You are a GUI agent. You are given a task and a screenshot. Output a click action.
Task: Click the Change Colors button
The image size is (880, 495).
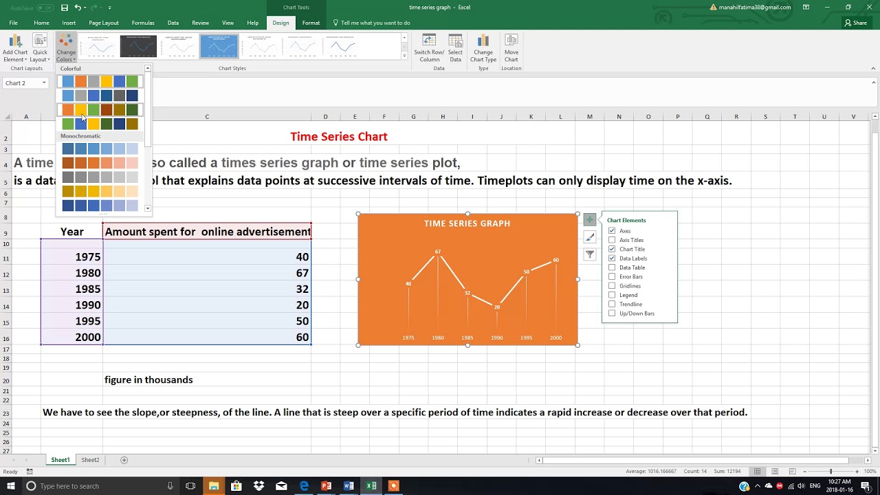[x=66, y=47]
